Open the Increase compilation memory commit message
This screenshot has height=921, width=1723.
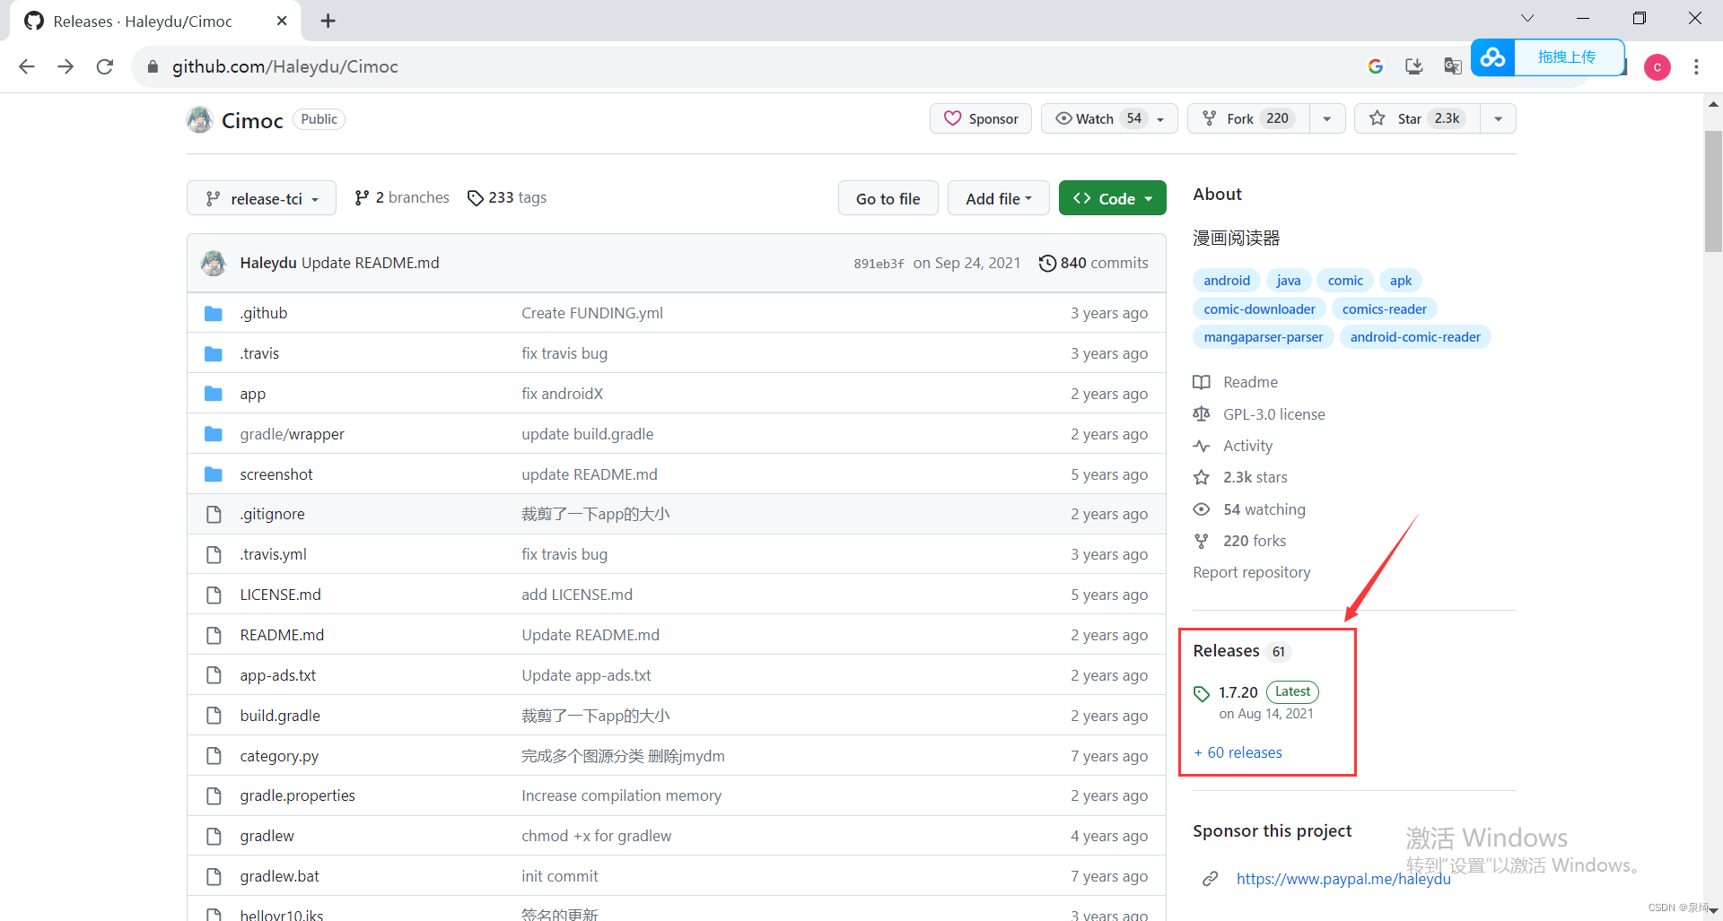coord(621,795)
